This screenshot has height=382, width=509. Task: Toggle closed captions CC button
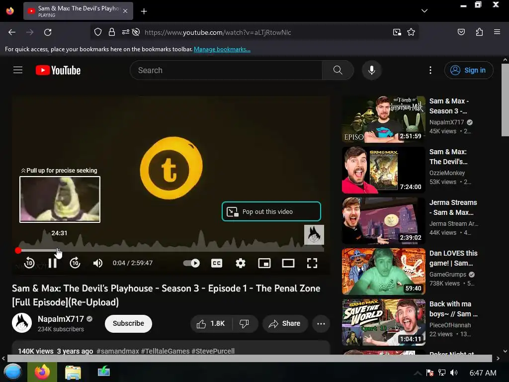click(217, 263)
